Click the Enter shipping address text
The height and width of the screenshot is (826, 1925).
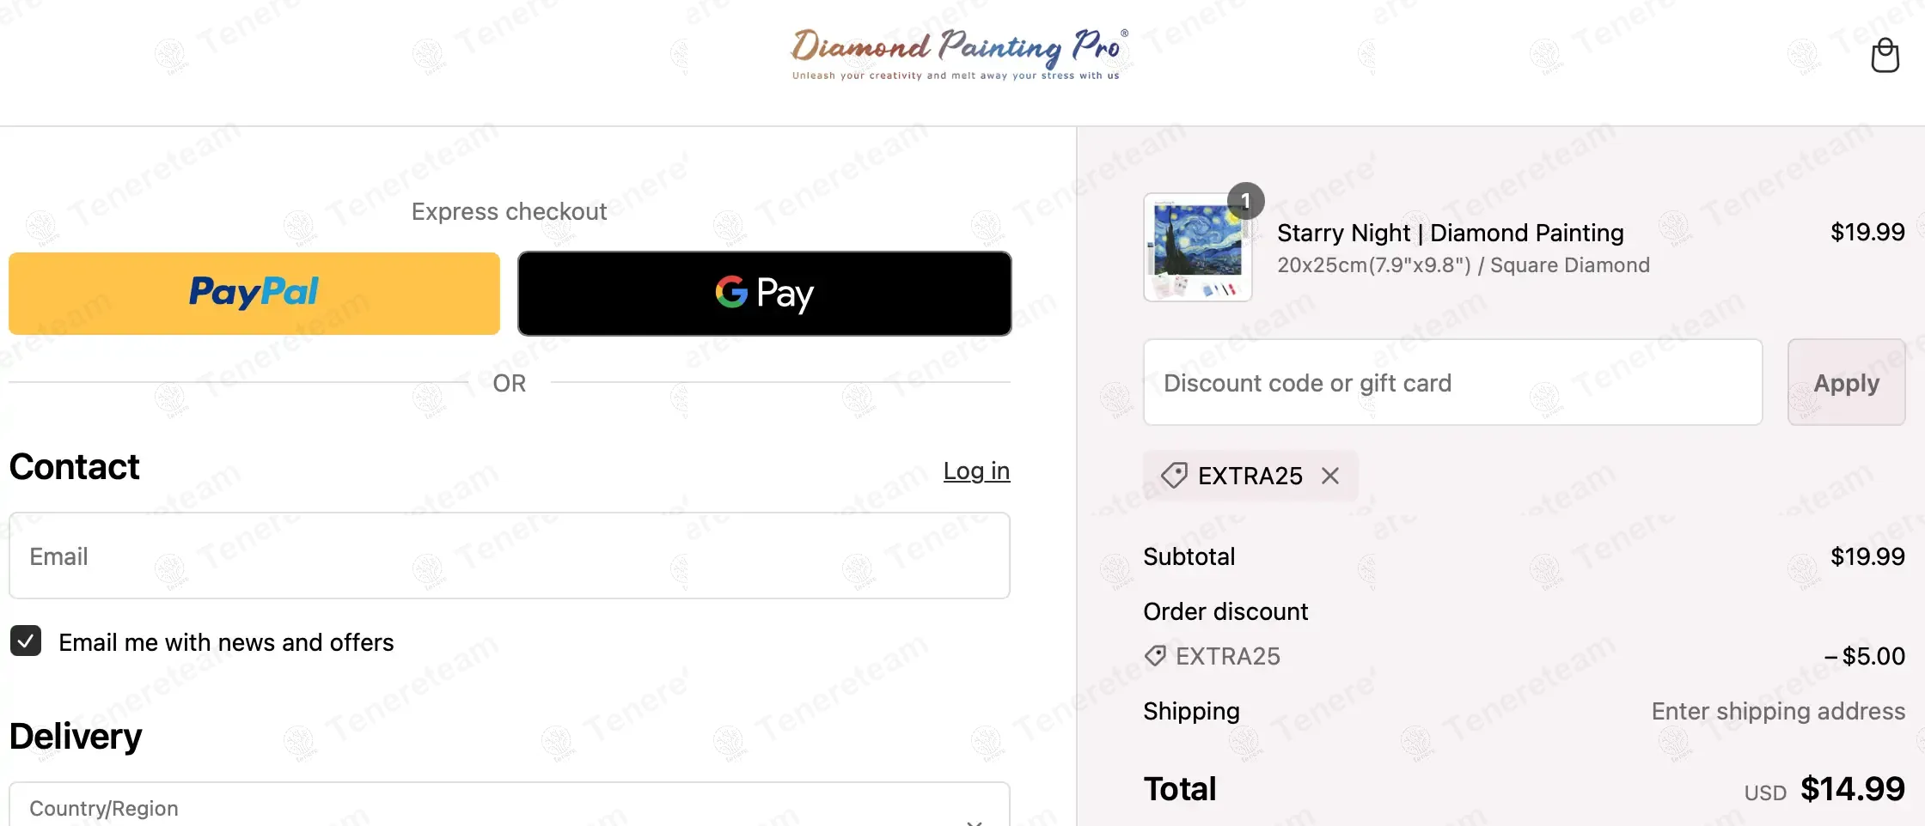[x=1777, y=711]
